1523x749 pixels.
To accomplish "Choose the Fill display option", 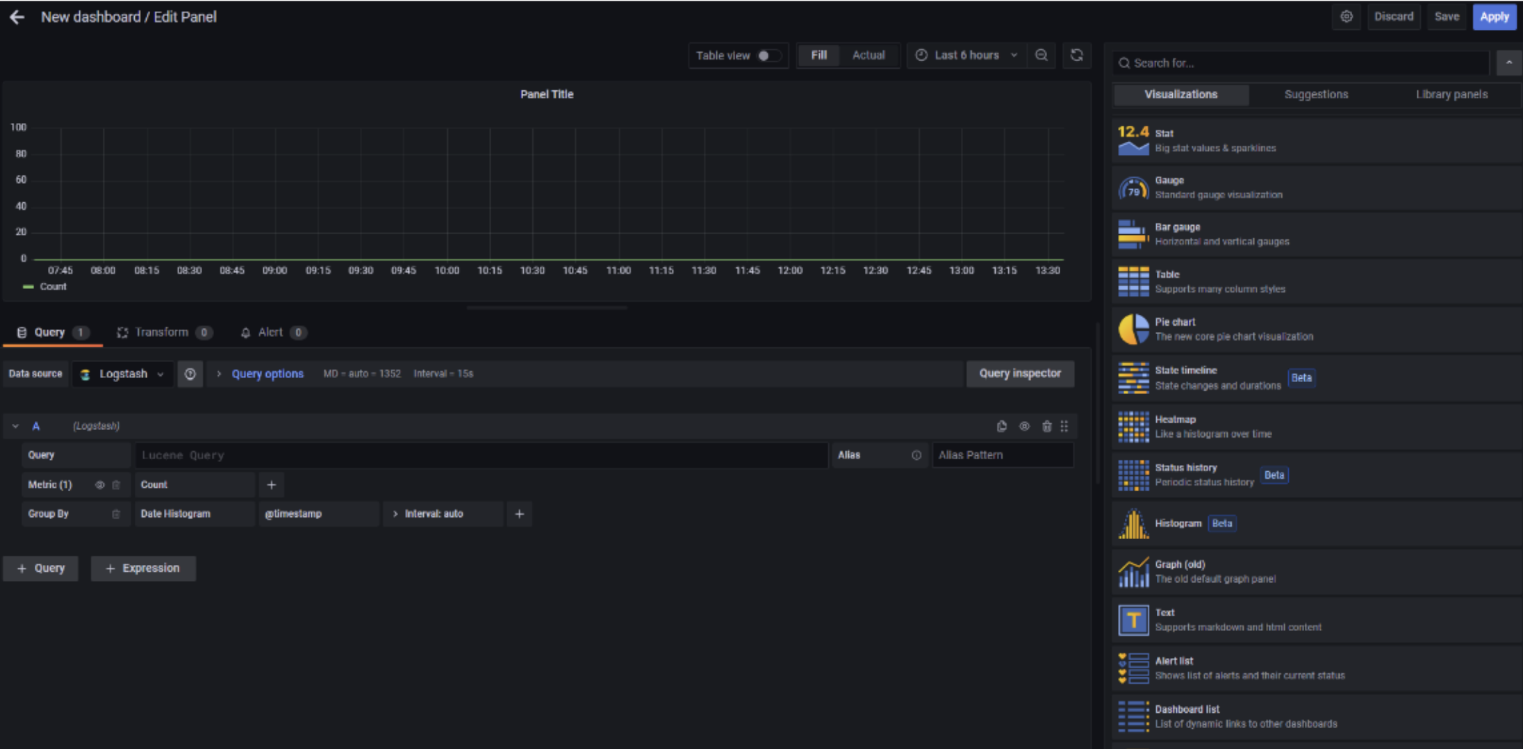I will 819,56.
